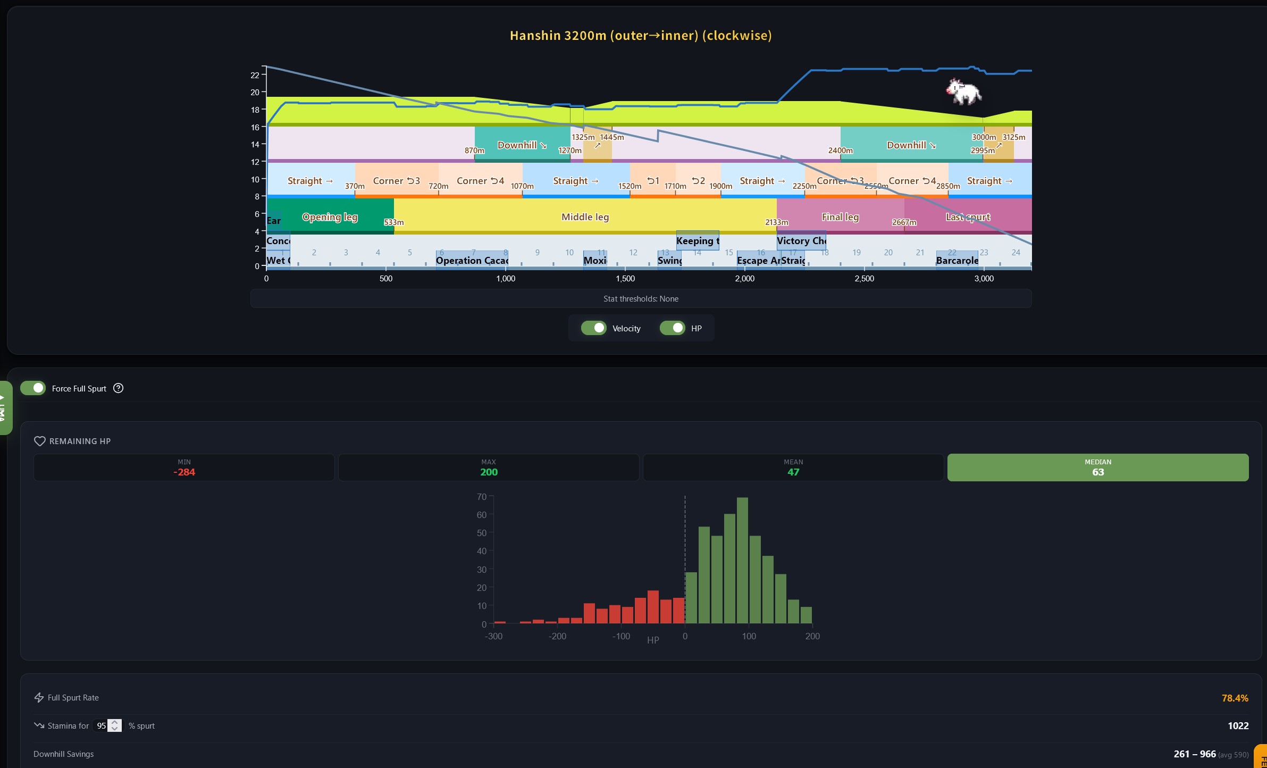The width and height of the screenshot is (1267, 768).
Task: Open the orange tab at bottom right
Action: 1262,758
